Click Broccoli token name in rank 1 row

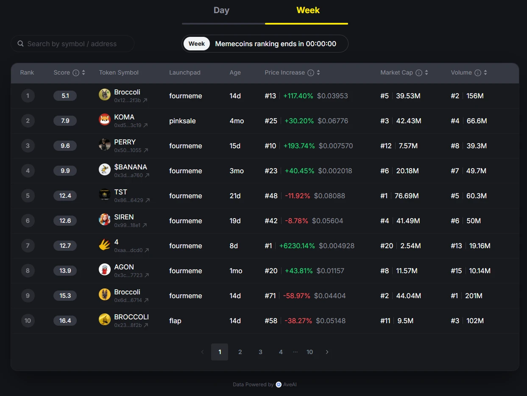127,92
